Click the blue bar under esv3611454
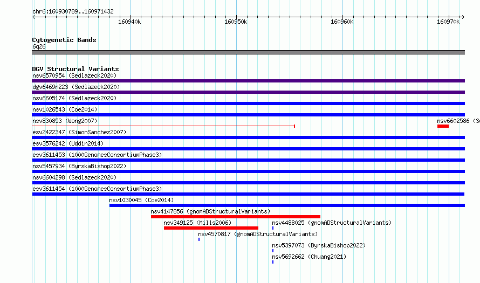Viewport: 480px width, 283px height. [x=248, y=194]
